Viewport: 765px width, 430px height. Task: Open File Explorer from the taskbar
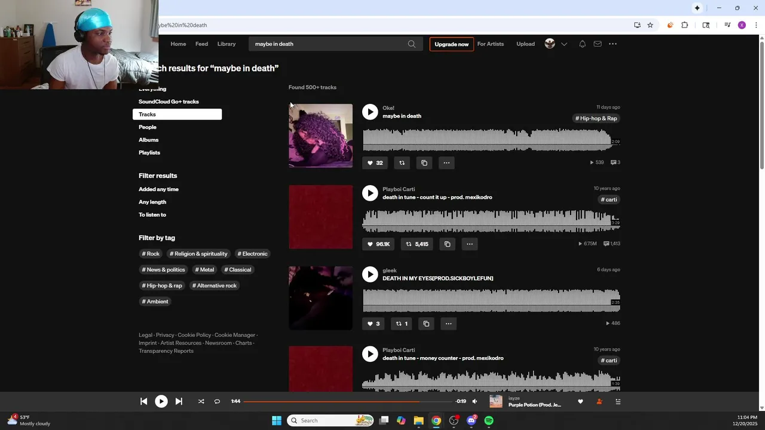[x=418, y=420]
